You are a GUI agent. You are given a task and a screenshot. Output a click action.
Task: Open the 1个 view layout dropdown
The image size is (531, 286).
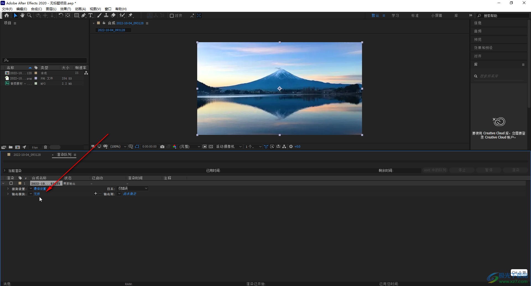[253, 147]
